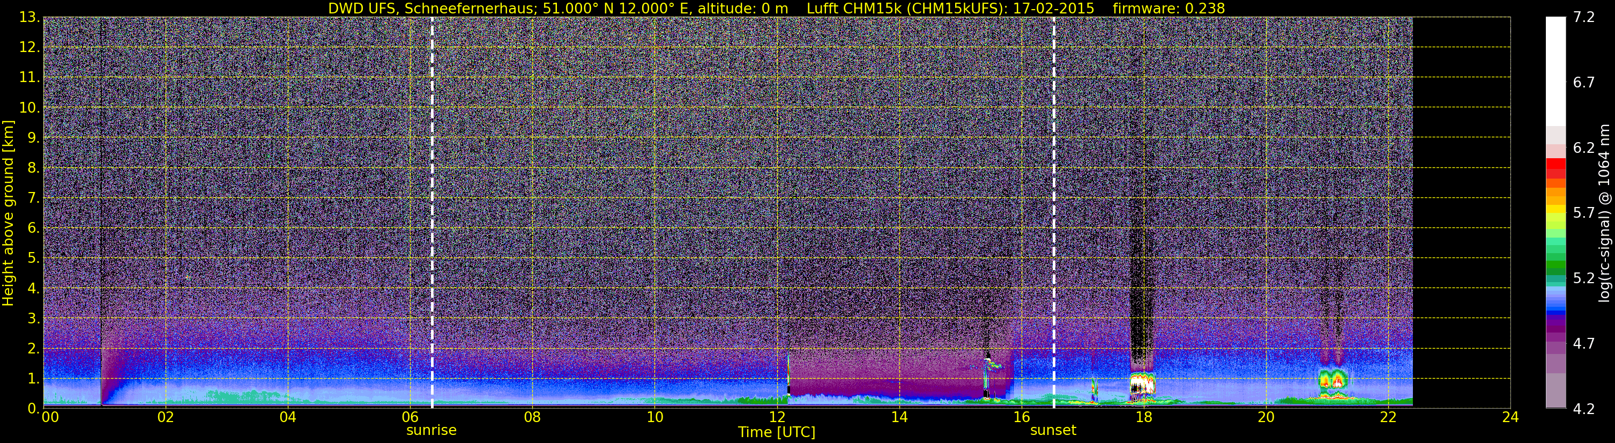This screenshot has height=443, width=1615.
Task: Click the '1.' height axis tick label
Action: tap(33, 378)
